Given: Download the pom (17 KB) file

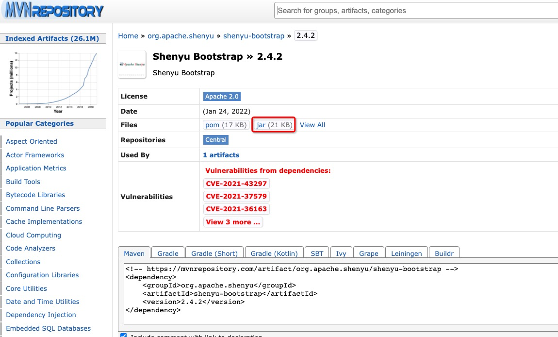Looking at the screenshot, I should (226, 125).
